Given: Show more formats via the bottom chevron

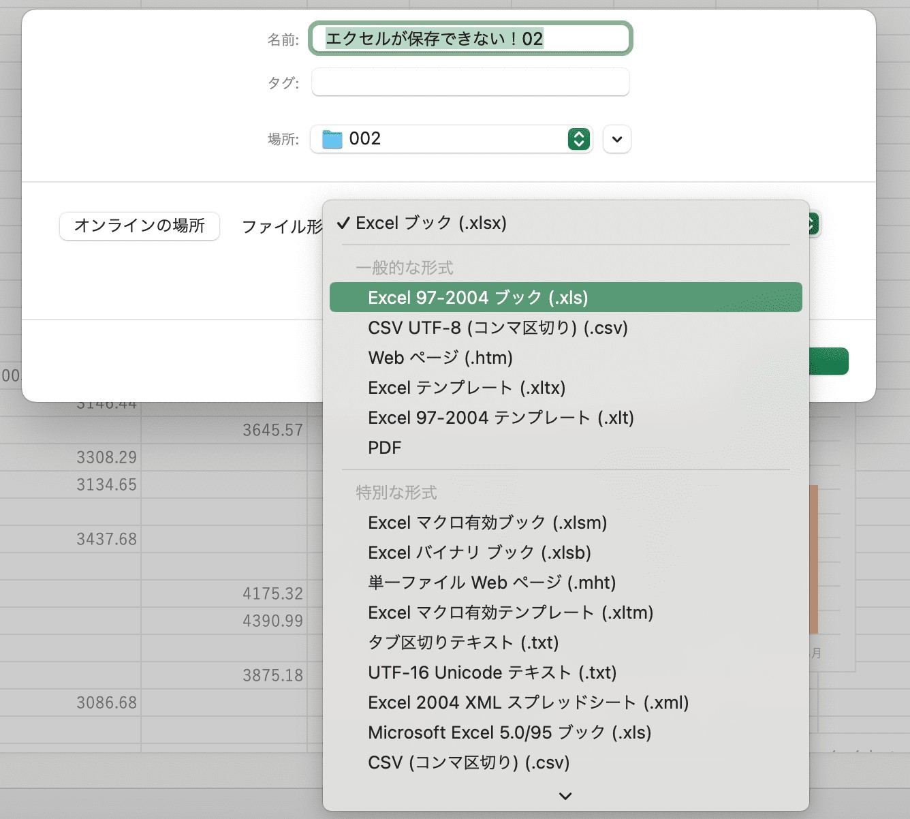Looking at the screenshot, I should 565,796.
